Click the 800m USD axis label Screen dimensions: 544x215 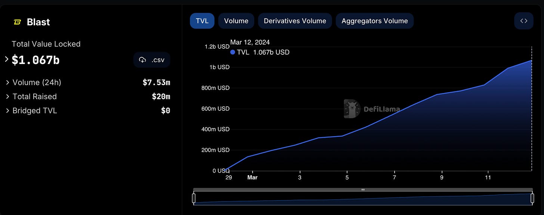coord(216,88)
